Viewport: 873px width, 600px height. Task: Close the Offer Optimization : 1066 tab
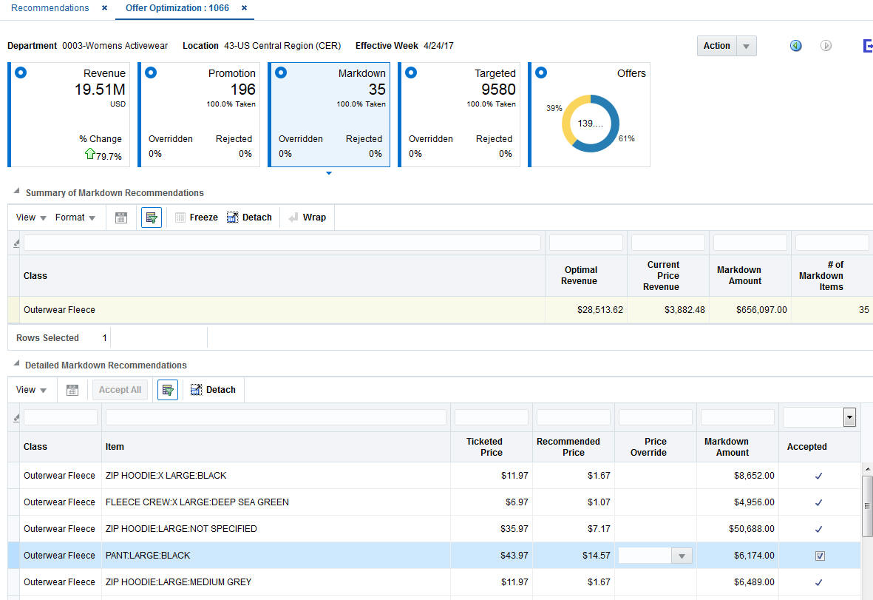244,8
